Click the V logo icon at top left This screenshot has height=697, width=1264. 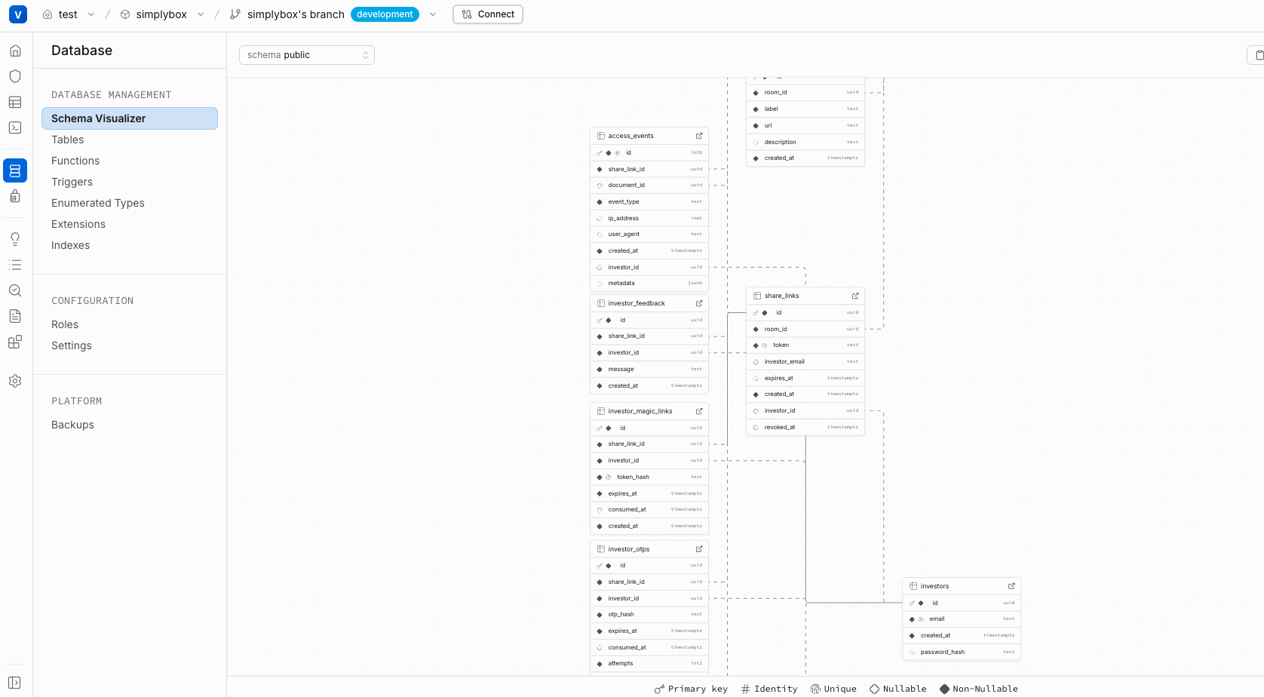(x=17, y=14)
